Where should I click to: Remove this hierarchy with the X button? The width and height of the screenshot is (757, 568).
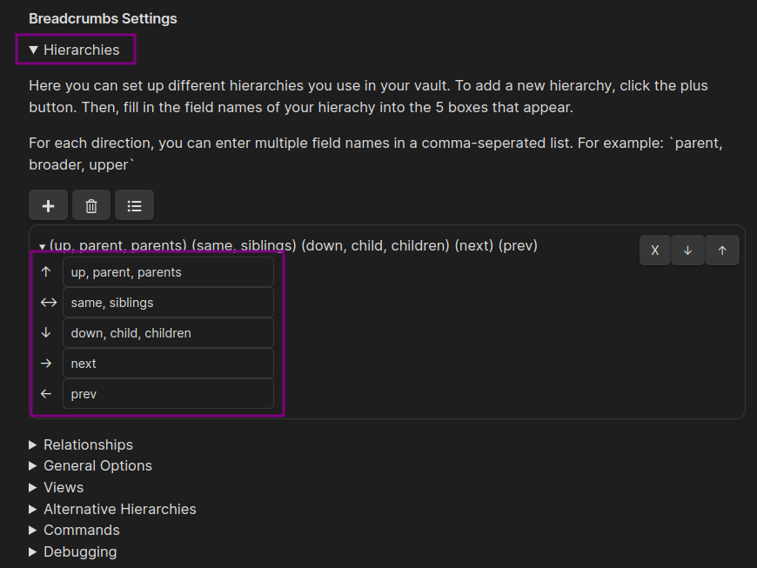pos(654,251)
